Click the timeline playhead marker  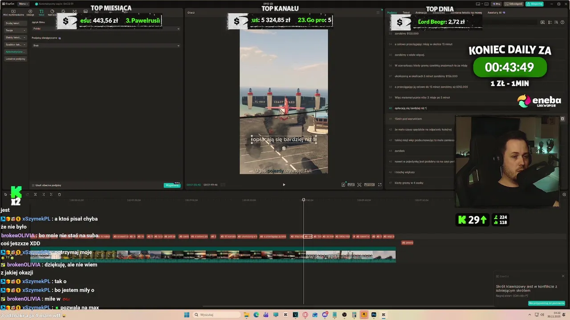304,200
